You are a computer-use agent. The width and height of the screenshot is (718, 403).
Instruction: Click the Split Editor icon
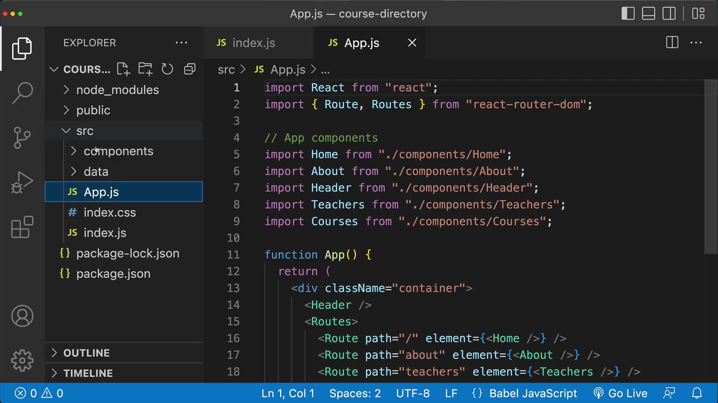672,43
